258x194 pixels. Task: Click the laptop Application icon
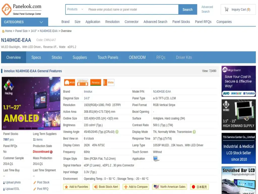[156, 159]
